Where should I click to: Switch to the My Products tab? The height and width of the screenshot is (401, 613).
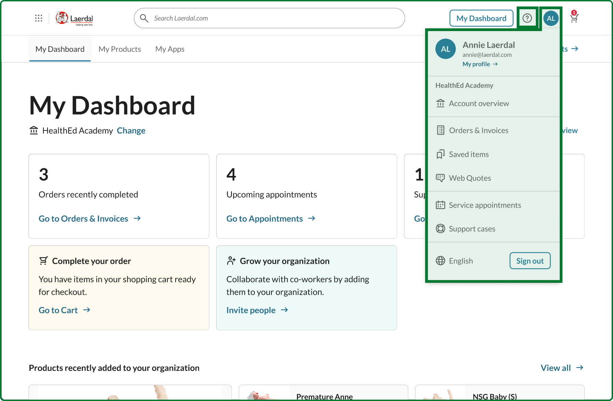(x=120, y=49)
